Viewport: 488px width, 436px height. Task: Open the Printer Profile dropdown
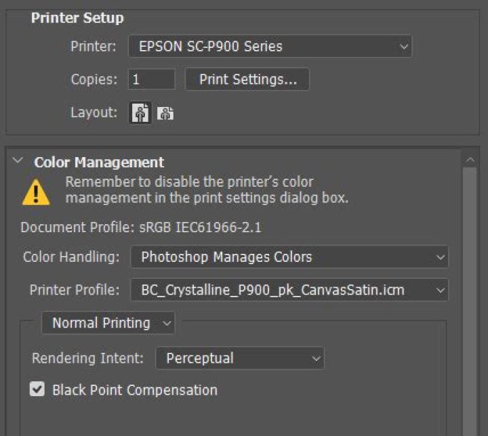point(289,290)
